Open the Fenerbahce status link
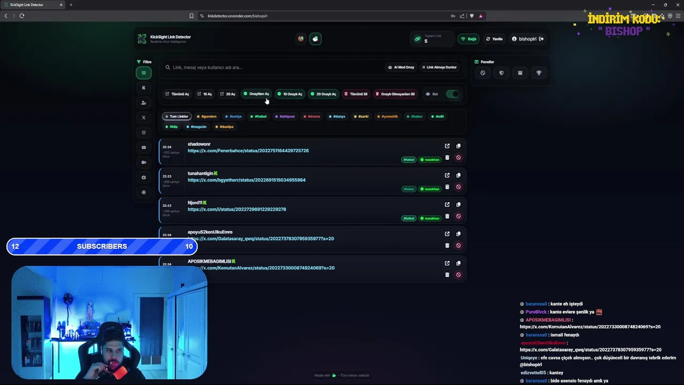This screenshot has width=684, height=385. (248, 151)
